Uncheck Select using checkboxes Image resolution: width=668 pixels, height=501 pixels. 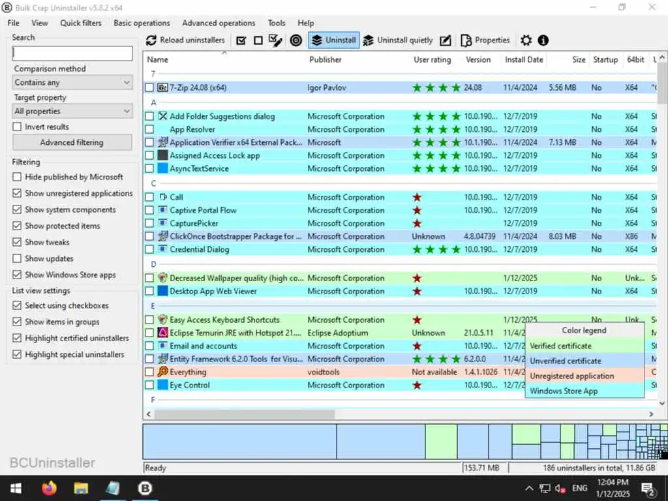tap(17, 305)
